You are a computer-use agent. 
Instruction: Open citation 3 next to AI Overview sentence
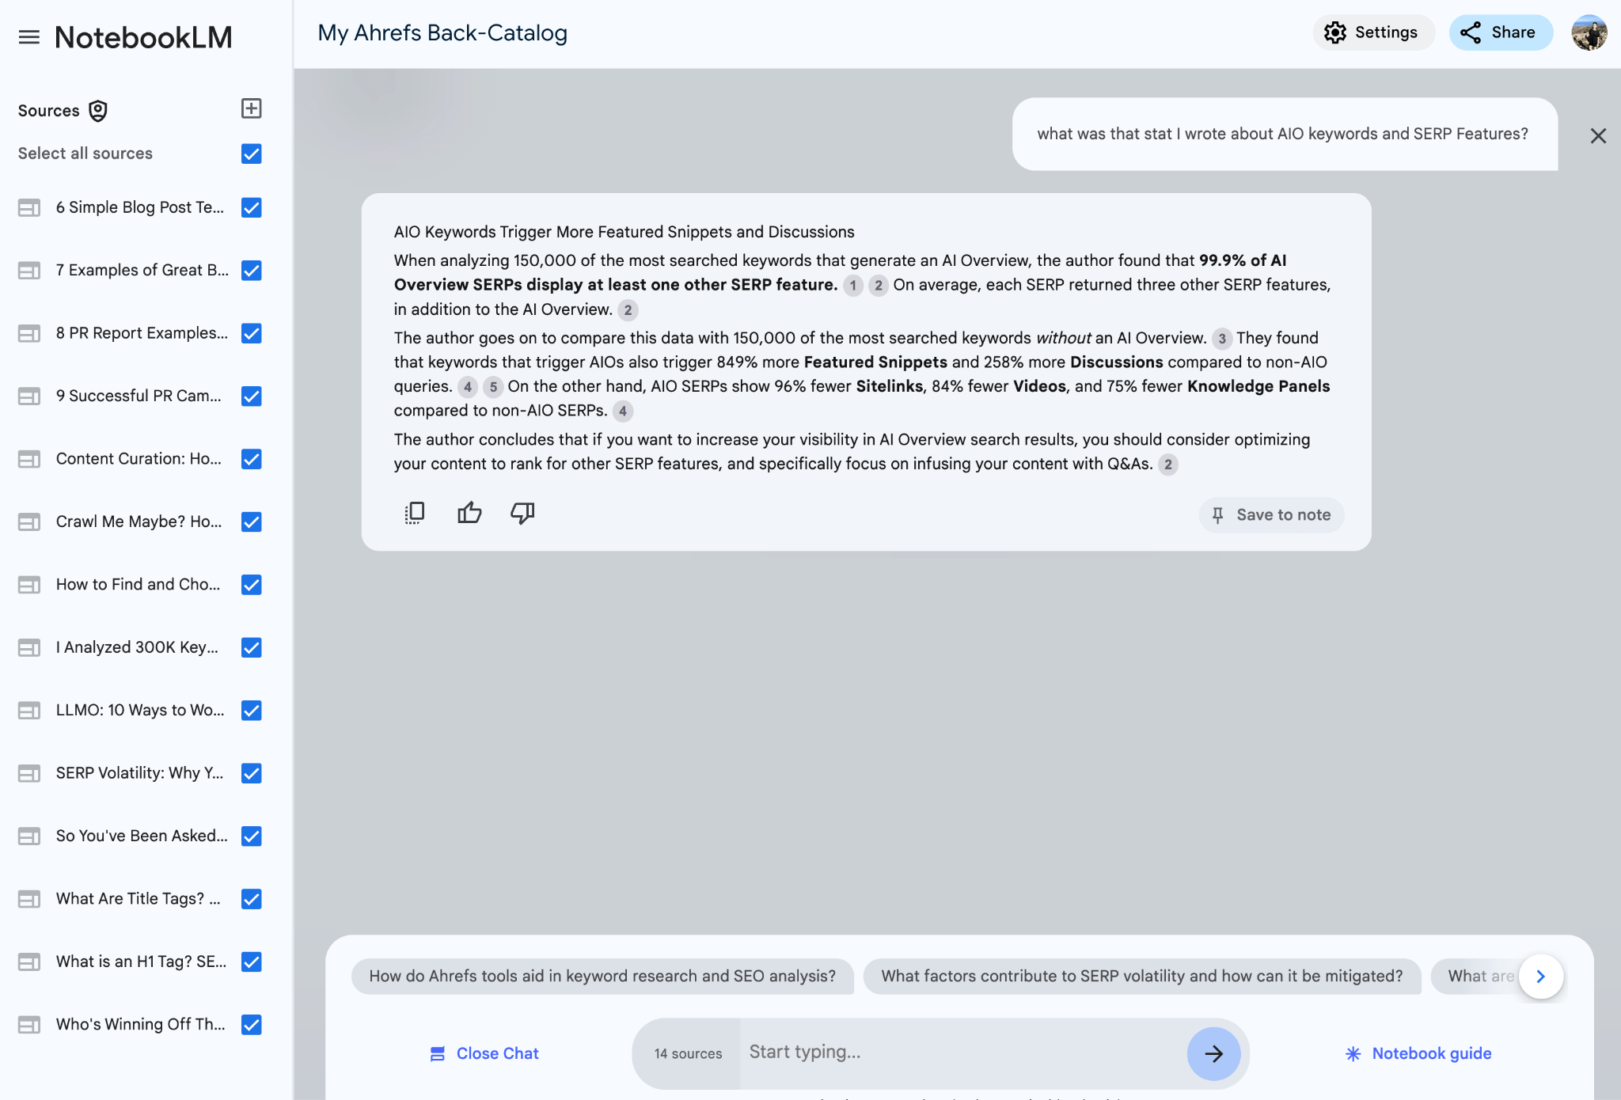click(1221, 339)
